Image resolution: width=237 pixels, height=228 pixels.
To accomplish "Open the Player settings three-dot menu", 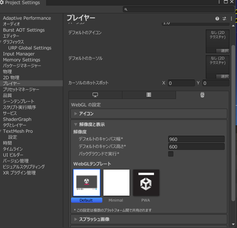I will (231, 19).
